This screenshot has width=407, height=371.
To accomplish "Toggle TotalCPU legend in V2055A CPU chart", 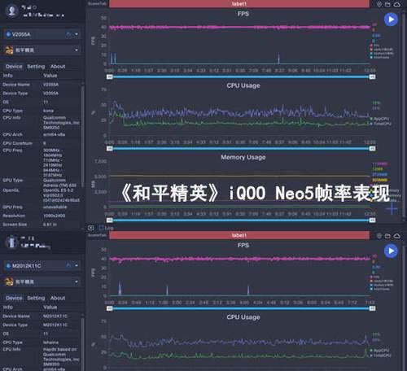I will pyautogui.click(x=381, y=124).
